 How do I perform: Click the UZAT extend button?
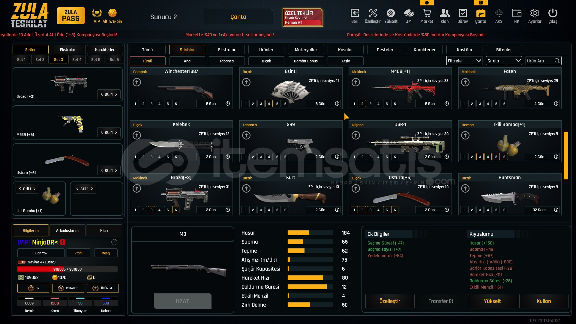pyautogui.click(x=182, y=301)
